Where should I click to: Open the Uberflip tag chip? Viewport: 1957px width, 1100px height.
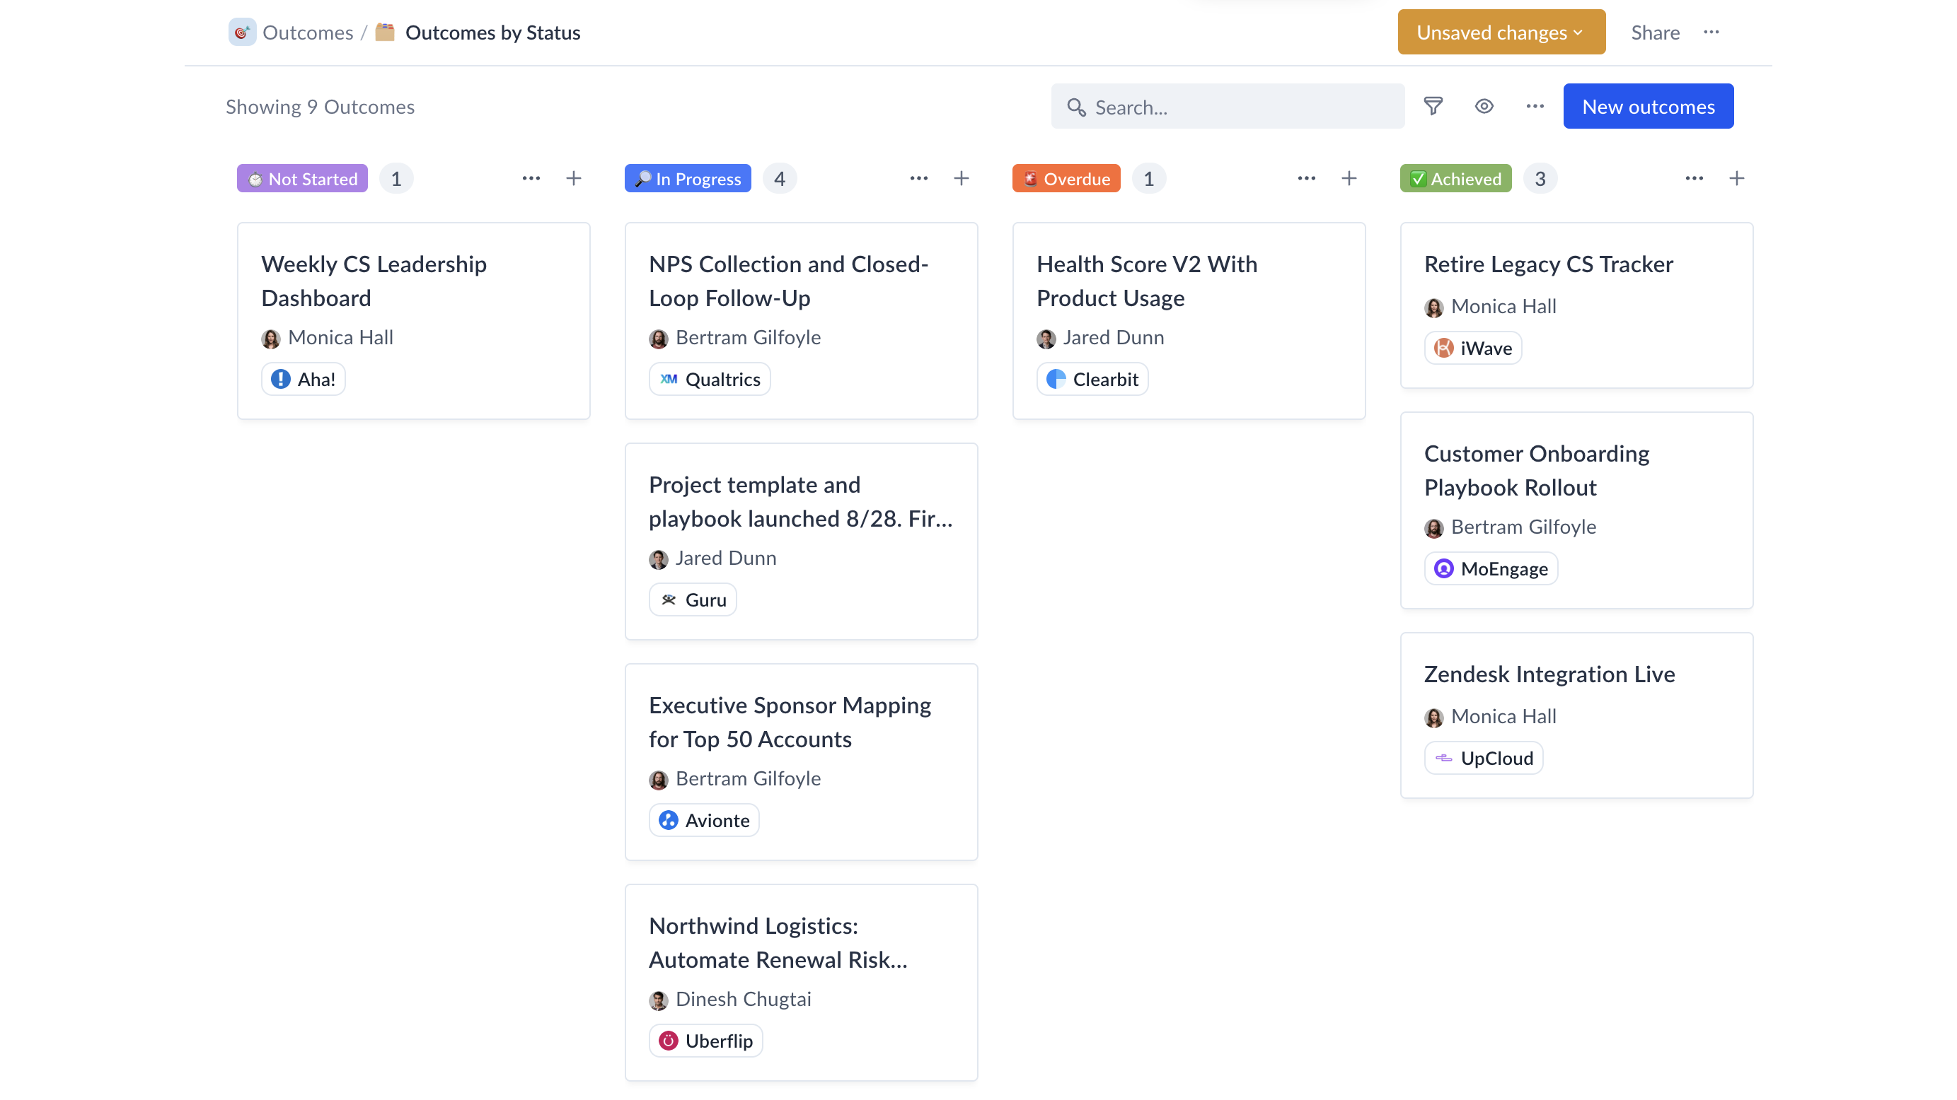tap(705, 1041)
